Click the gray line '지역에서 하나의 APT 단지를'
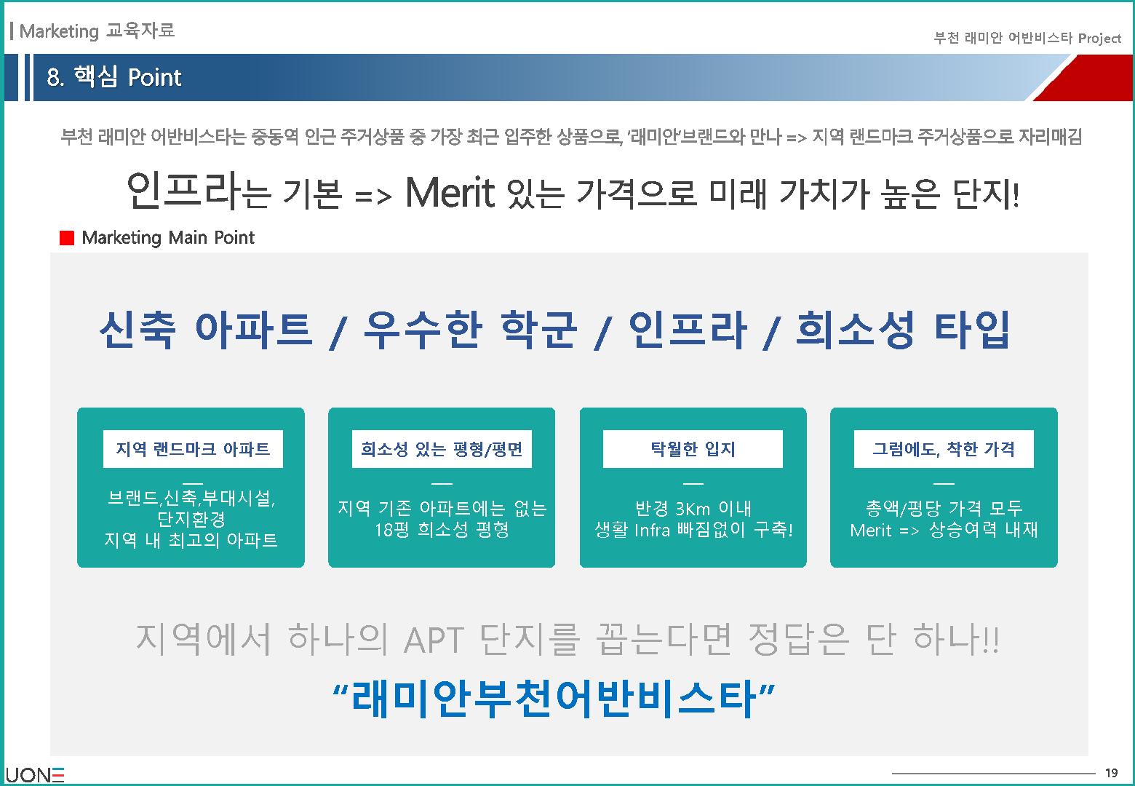Screen dimensions: 1135x786 point(567,639)
